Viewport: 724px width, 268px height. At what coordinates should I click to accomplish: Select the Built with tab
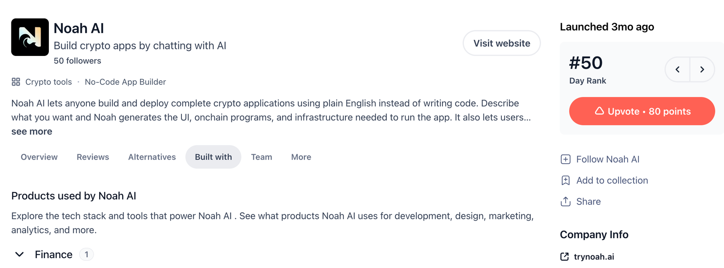click(214, 157)
